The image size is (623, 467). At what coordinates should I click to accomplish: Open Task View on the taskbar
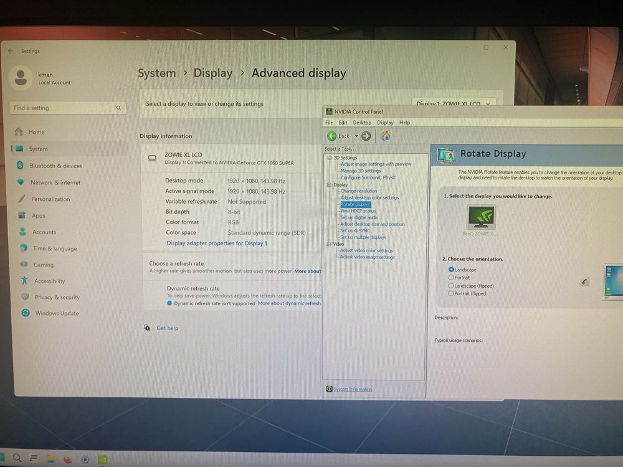pos(34,458)
